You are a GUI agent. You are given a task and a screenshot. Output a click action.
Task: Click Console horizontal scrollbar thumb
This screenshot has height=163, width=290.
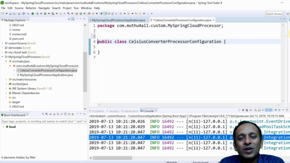112,158
